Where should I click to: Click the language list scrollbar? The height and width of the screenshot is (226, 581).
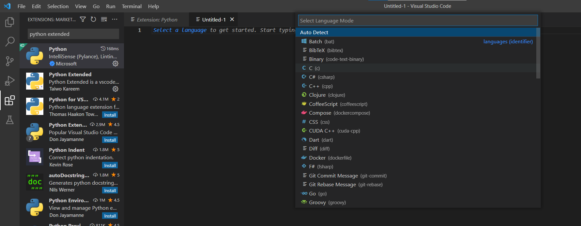(538, 53)
